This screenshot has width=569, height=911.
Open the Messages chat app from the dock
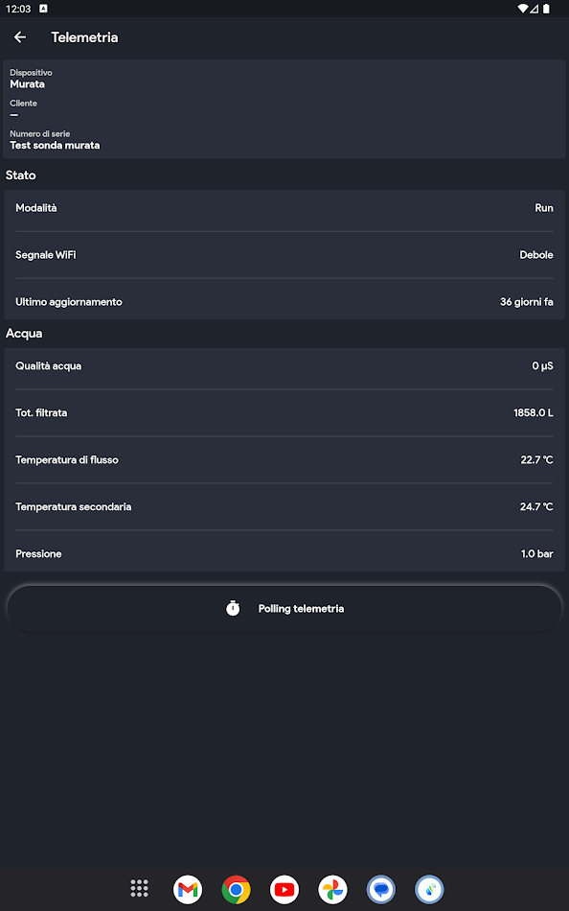380,889
